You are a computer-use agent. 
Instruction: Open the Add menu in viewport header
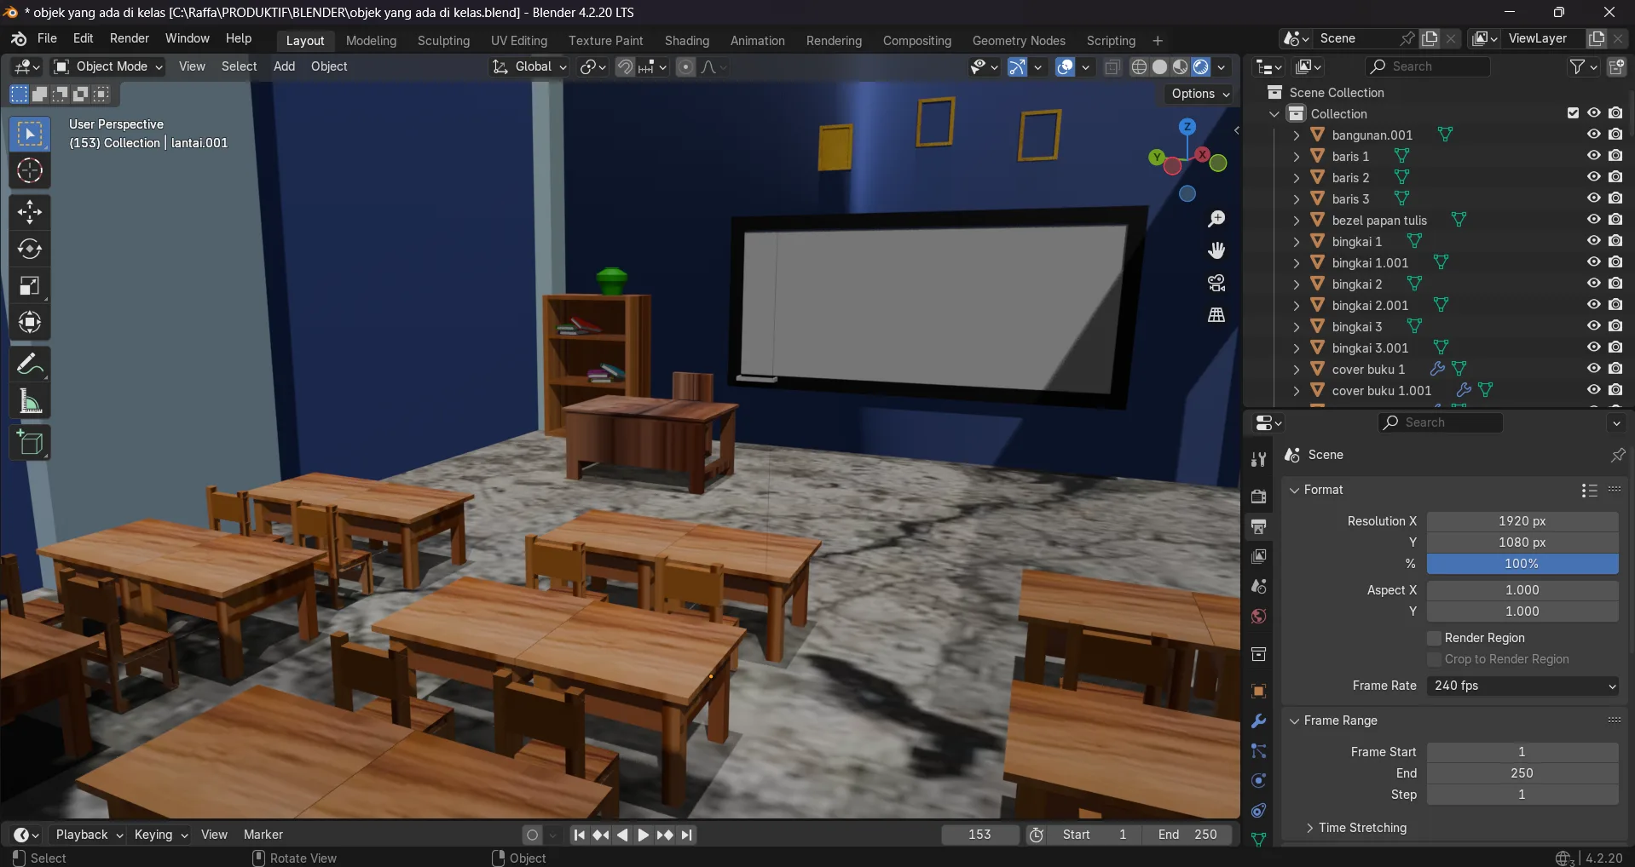pos(284,66)
